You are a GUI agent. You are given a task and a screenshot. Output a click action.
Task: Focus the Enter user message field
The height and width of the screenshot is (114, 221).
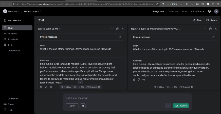coord(127,98)
